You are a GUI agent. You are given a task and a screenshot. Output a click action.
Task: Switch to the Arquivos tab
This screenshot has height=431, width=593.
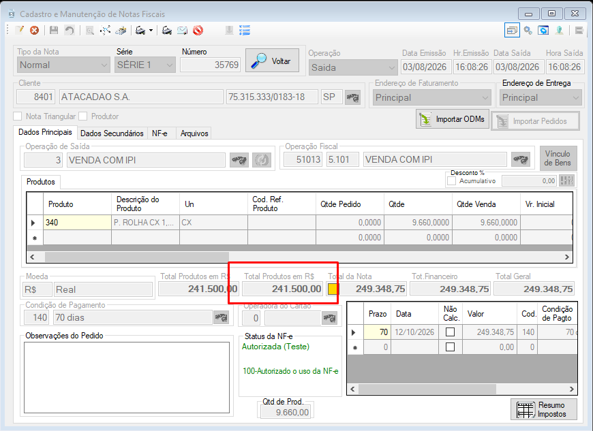(194, 133)
